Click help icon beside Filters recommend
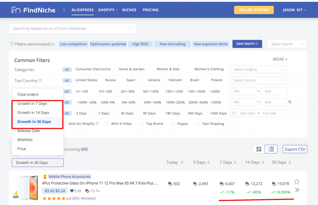Viewport: 318px width, 205px height. (x=53, y=44)
